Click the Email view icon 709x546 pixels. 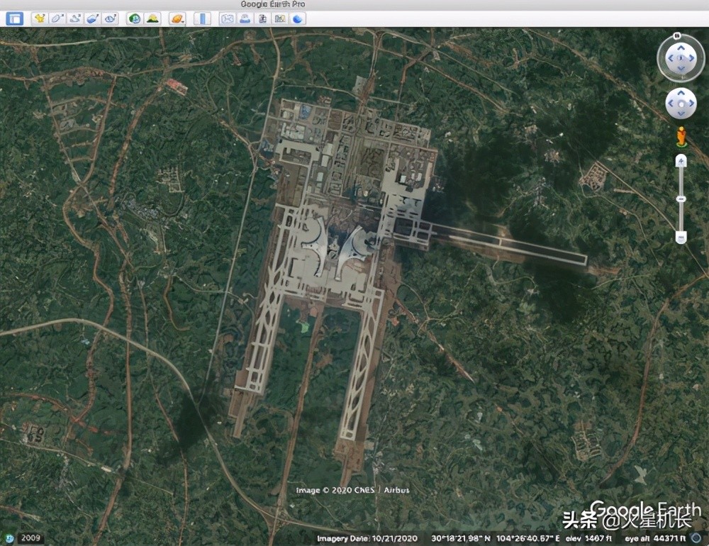(227, 18)
